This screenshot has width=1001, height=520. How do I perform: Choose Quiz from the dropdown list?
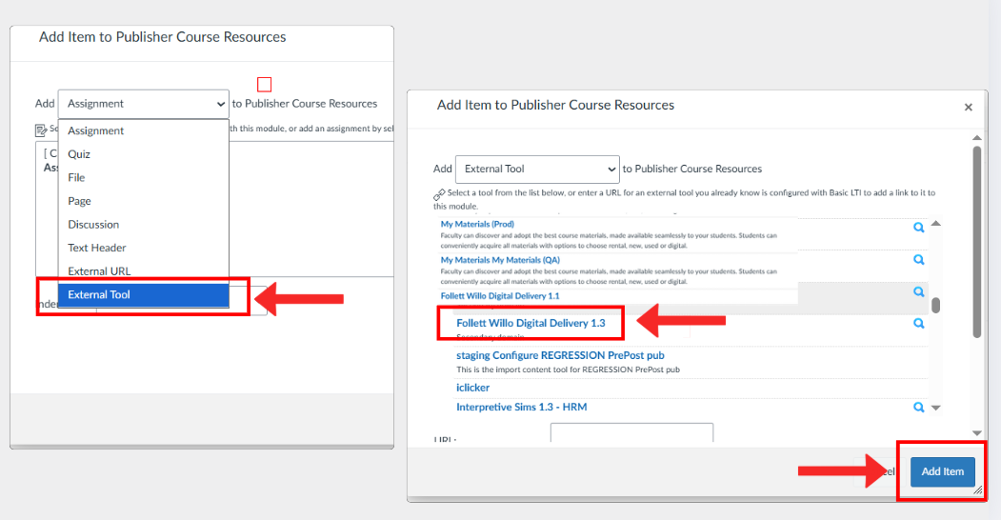click(x=144, y=154)
